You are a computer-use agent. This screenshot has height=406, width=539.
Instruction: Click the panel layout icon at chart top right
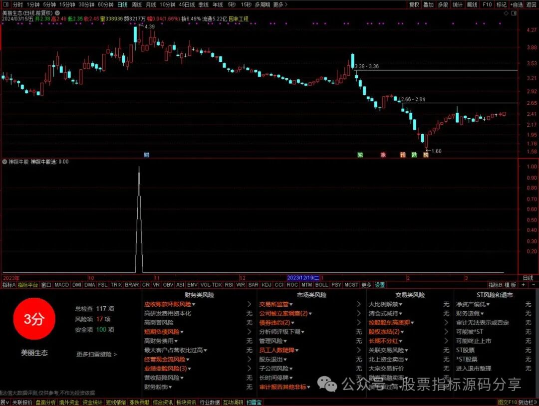click(514, 13)
